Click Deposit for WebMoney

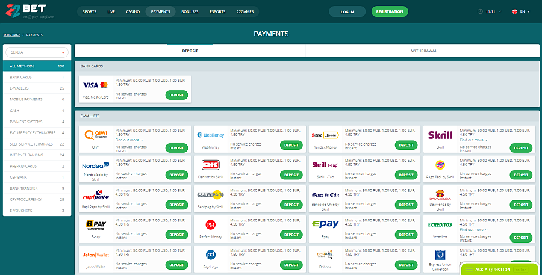click(291, 145)
